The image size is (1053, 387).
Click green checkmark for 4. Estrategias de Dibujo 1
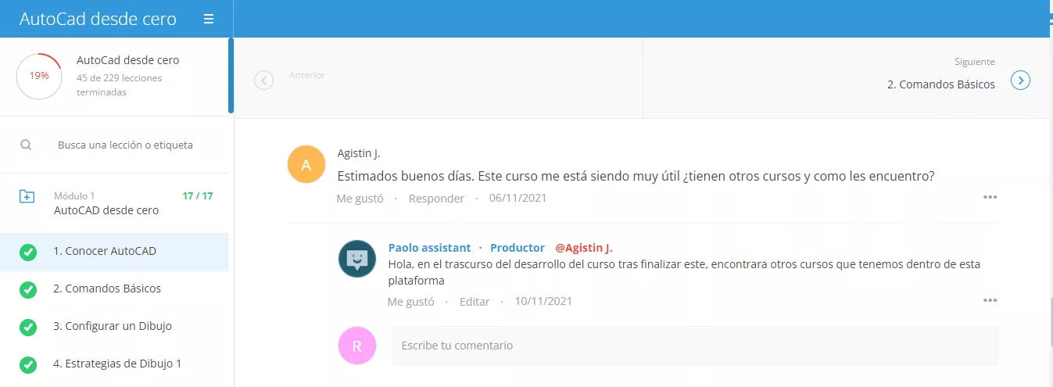28,364
